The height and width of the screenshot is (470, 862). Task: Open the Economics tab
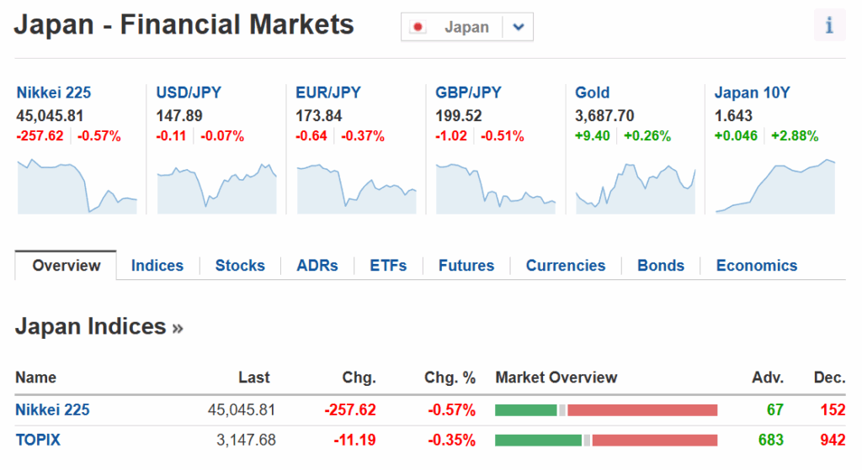(x=757, y=266)
